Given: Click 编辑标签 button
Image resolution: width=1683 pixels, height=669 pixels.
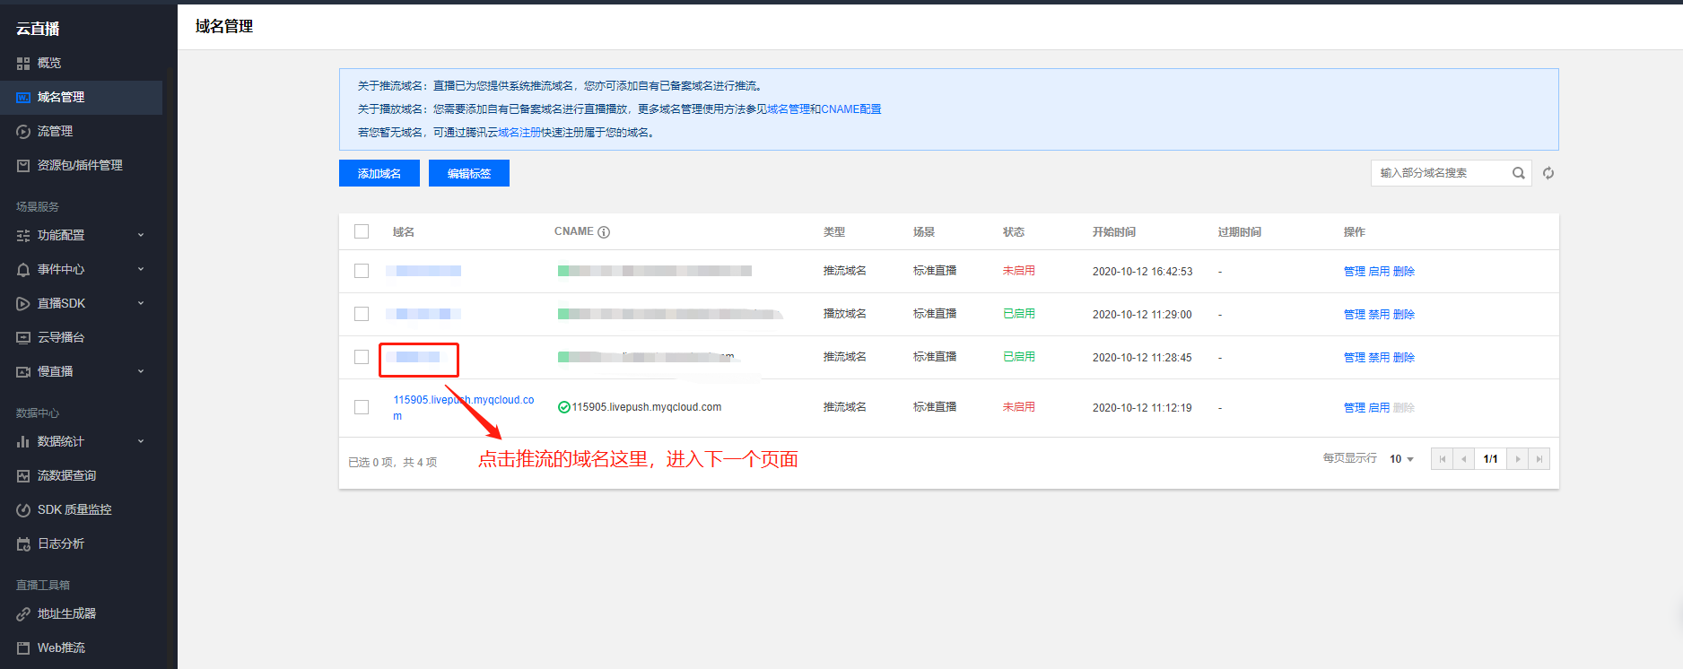Looking at the screenshot, I should coord(469,173).
